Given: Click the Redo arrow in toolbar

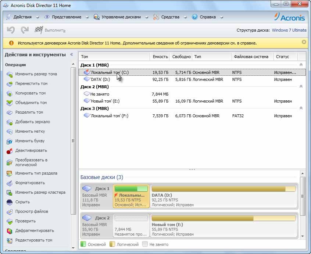Looking at the screenshot, I should 25,30.
